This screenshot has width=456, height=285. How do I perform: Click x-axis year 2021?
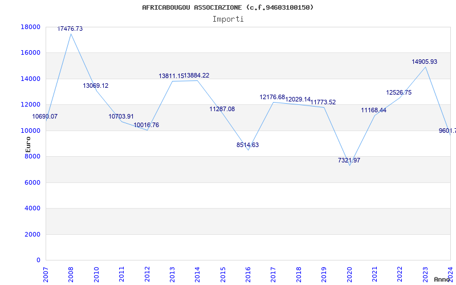click(374, 274)
